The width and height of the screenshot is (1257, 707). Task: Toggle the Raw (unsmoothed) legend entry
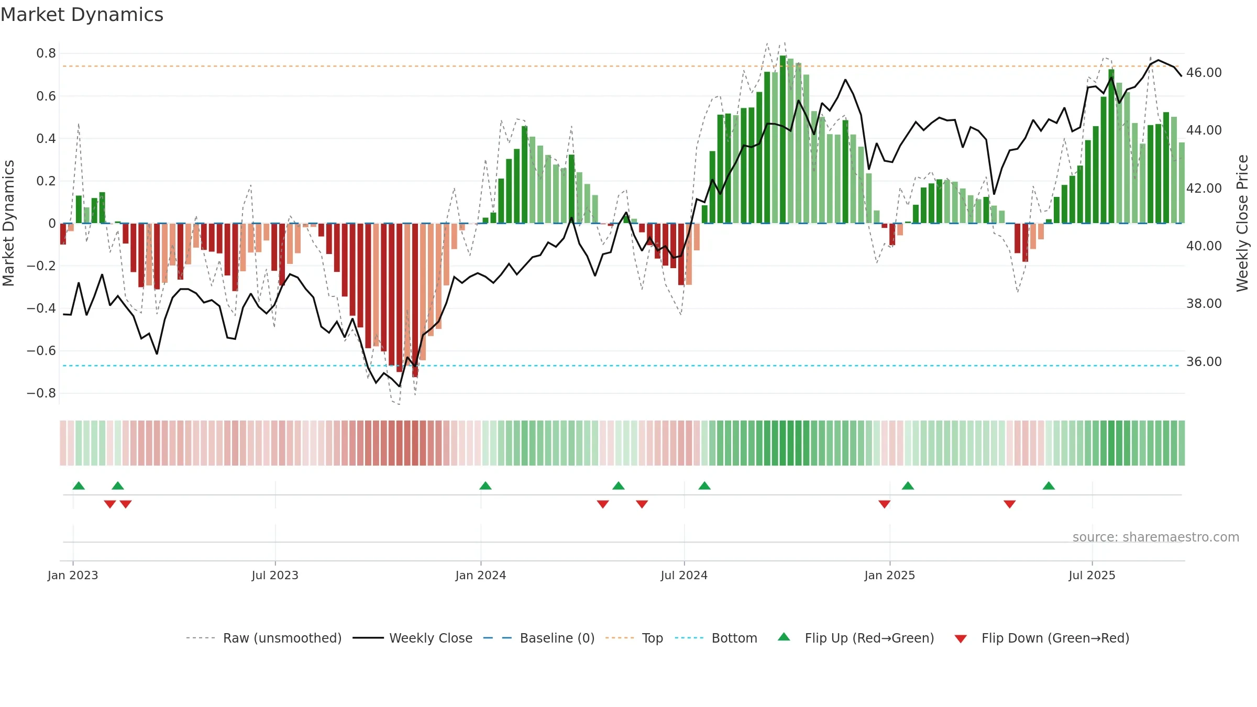coord(263,638)
